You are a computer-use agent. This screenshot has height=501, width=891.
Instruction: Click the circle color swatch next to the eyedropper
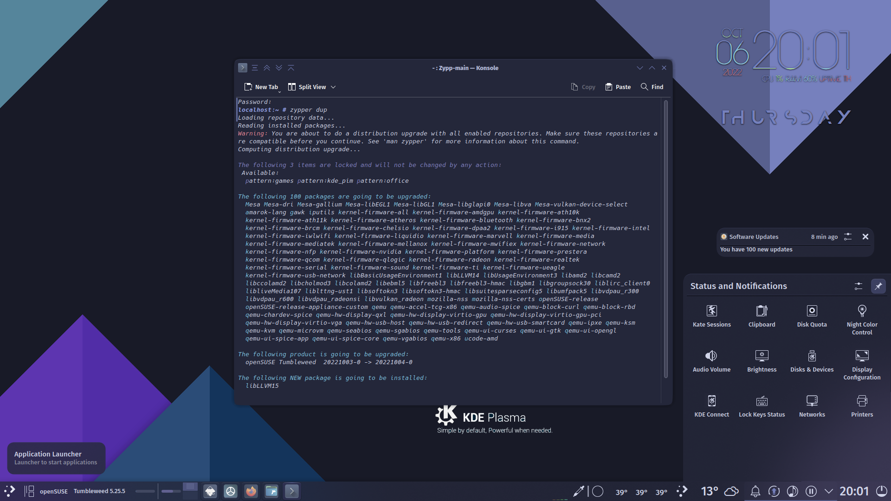point(598,491)
